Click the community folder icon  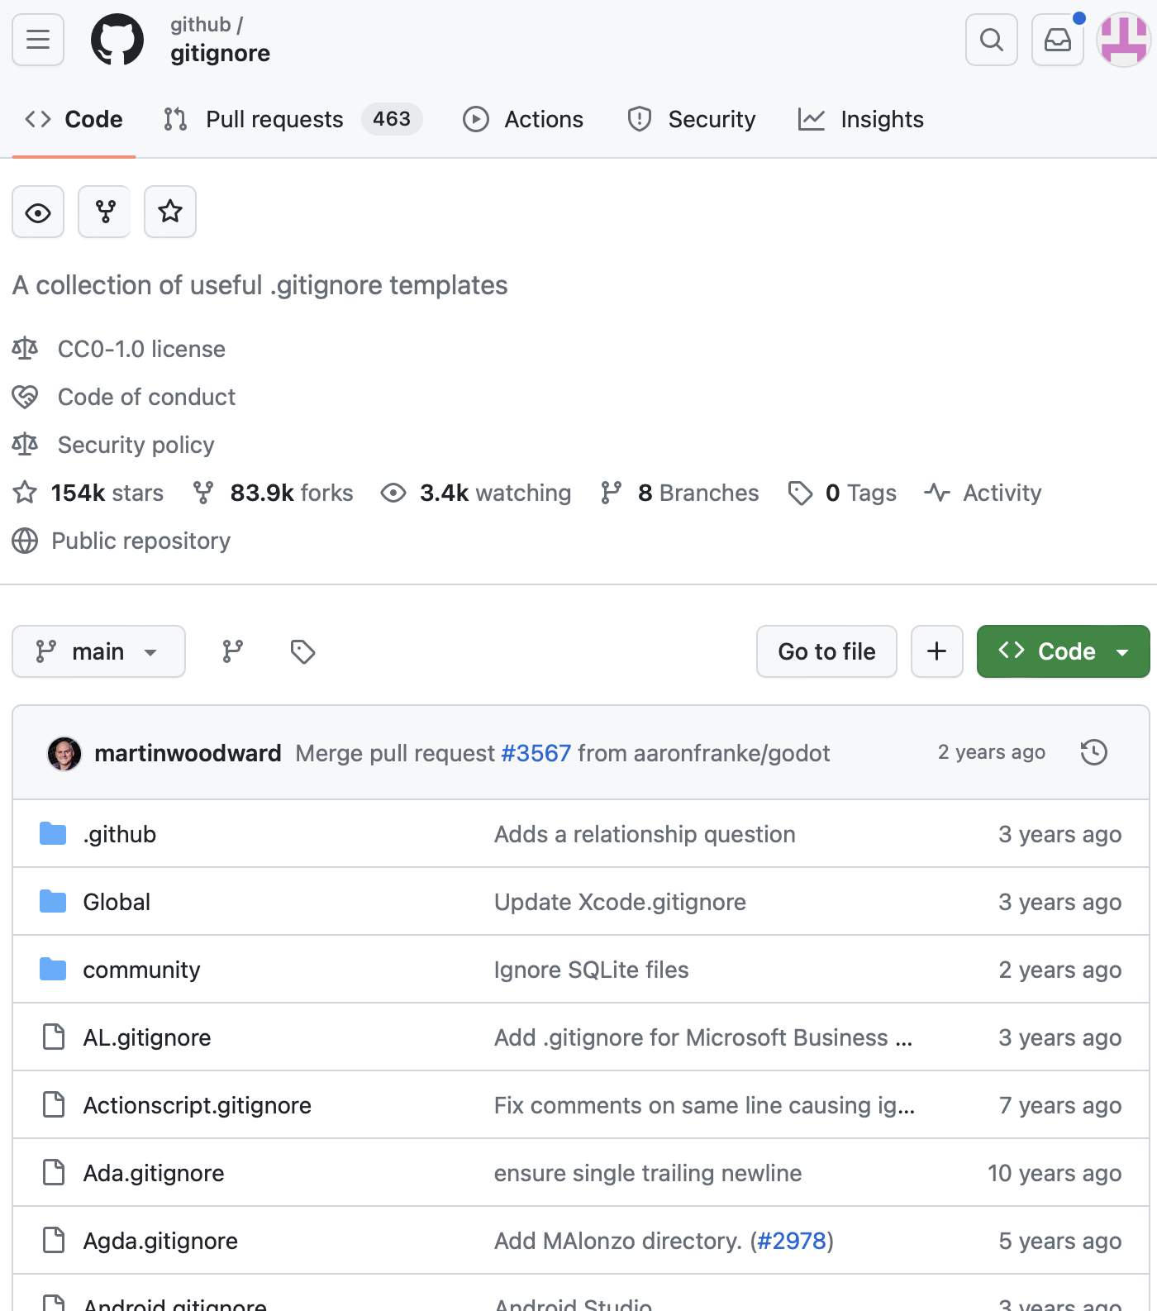pyautogui.click(x=53, y=969)
